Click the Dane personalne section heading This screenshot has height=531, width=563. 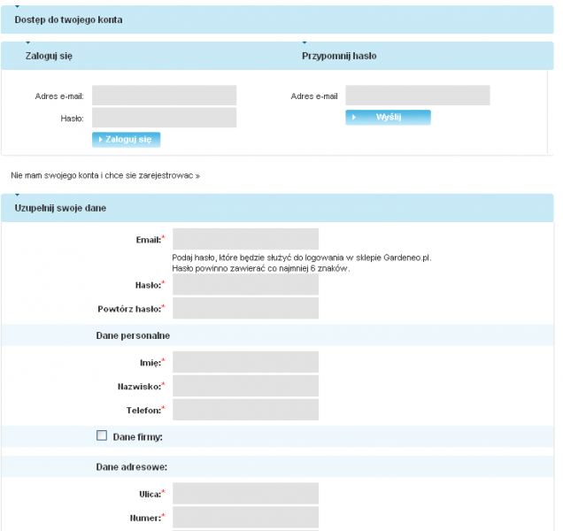point(133,335)
